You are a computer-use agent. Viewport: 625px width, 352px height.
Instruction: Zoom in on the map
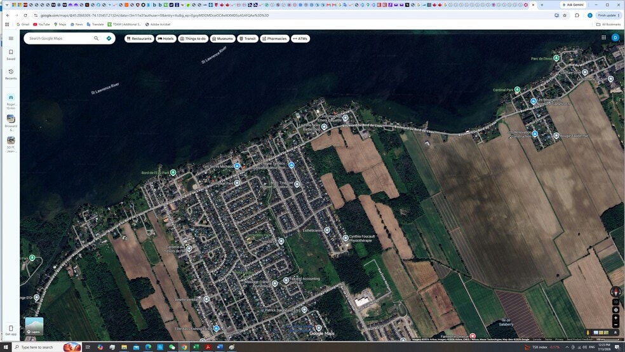point(616,318)
